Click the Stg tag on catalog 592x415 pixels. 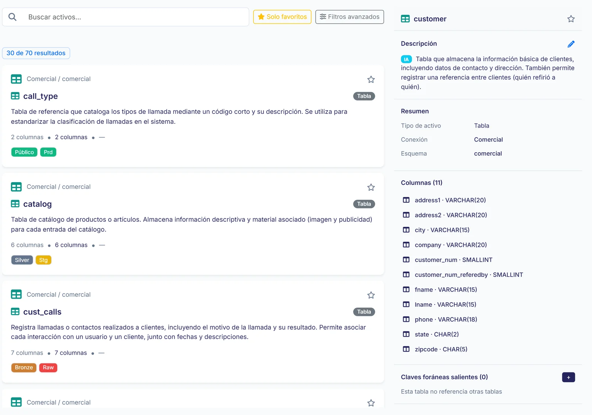coord(43,260)
